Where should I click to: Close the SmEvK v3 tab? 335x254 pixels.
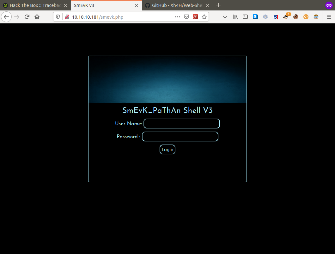137,5
